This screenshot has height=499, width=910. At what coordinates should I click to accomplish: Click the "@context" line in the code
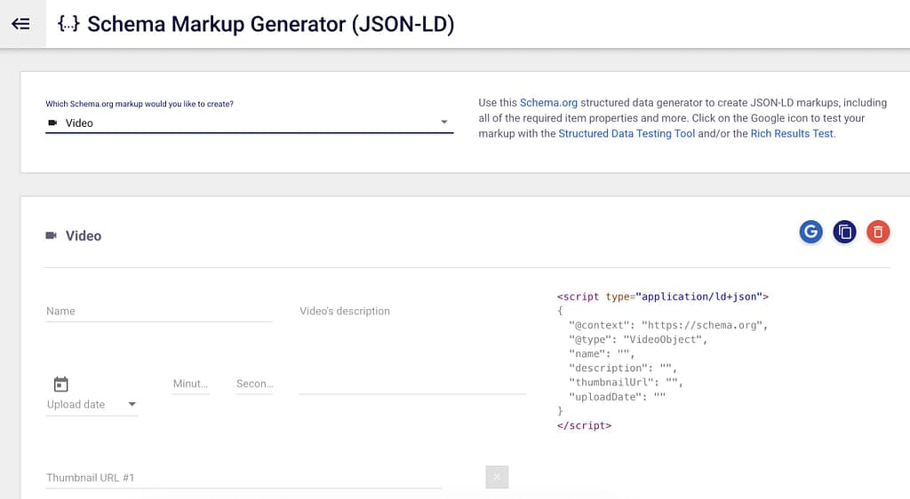click(668, 325)
